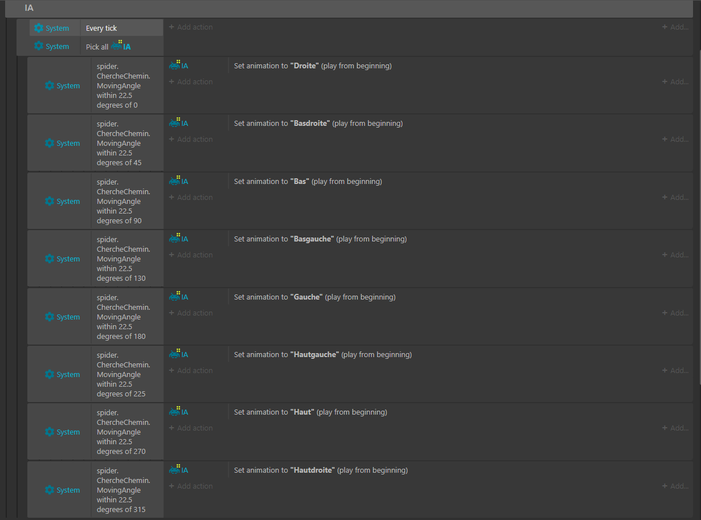Click IA sprite icon for Hautgauche action
Viewport: 701px width, 520px height.
[x=175, y=354]
